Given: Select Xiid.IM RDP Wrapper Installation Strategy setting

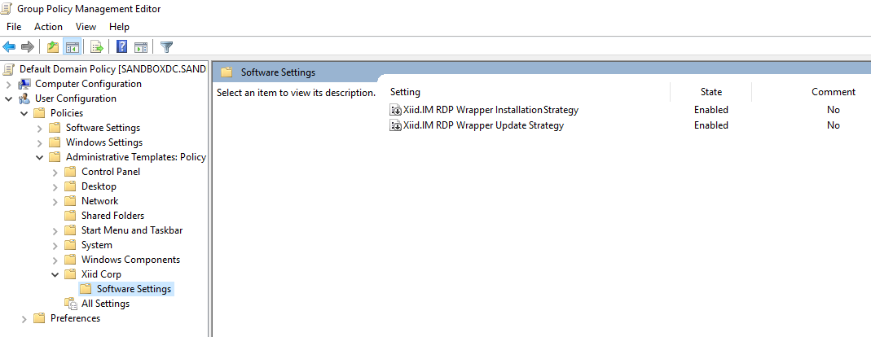Looking at the screenshot, I should point(490,110).
